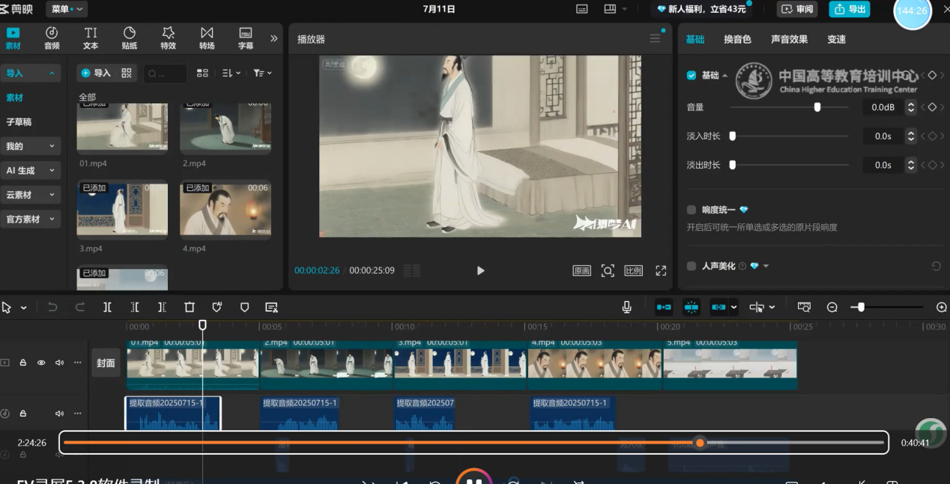This screenshot has width=950, height=484.
Task: Switch to the 基础 tab
Action: tap(695, 39)
